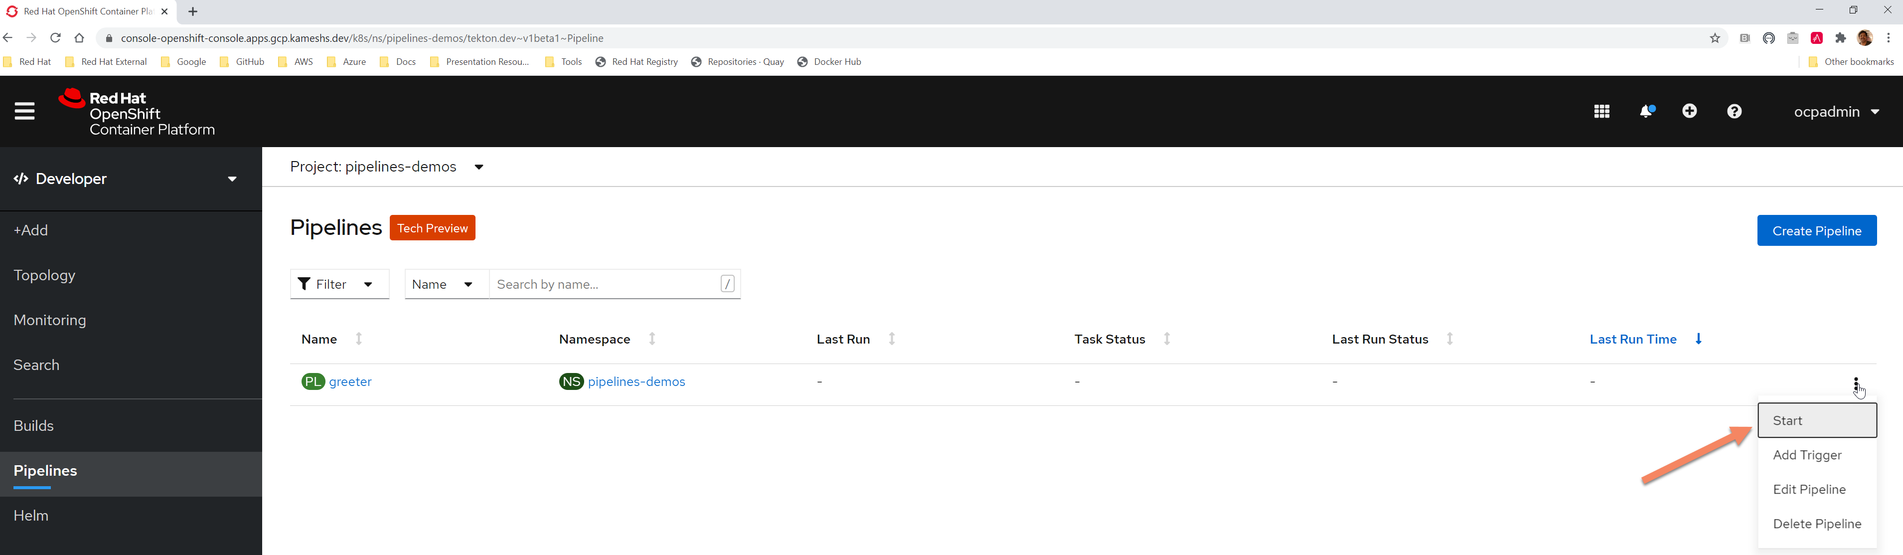Navigate back in the browser

pos(8,38)
